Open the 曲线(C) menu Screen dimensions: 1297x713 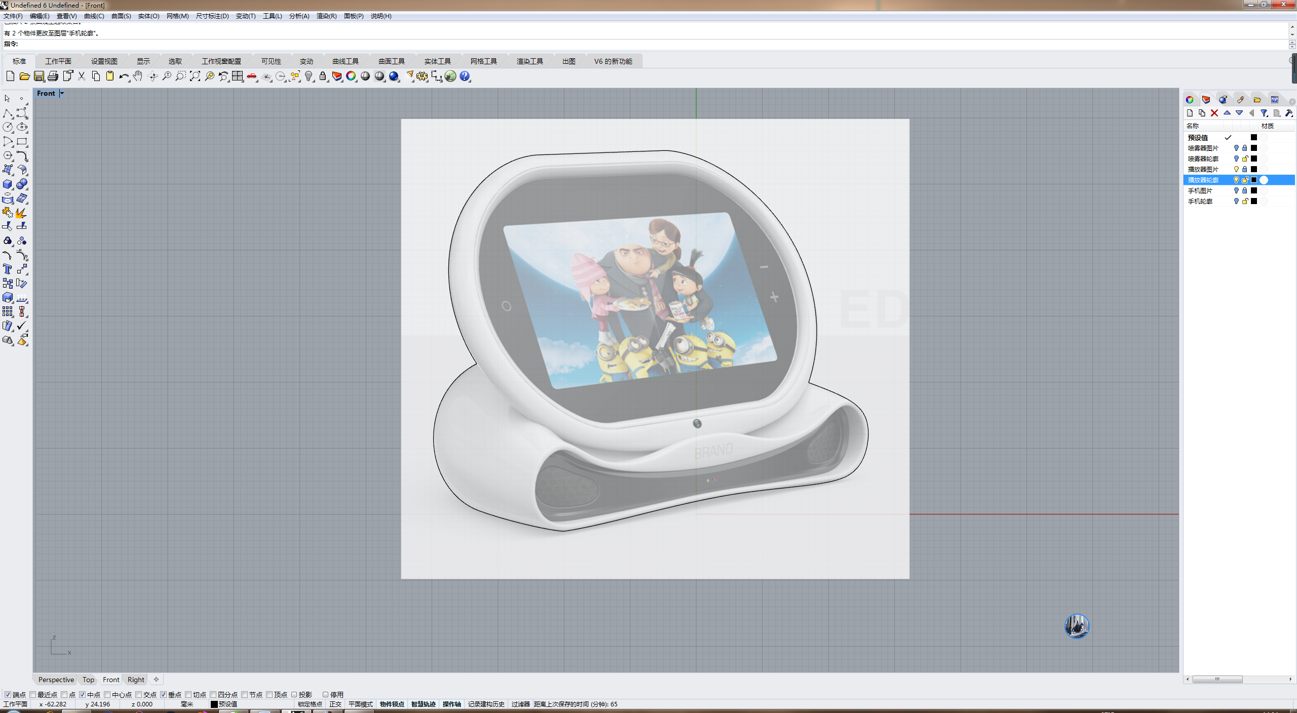(94, 16)
